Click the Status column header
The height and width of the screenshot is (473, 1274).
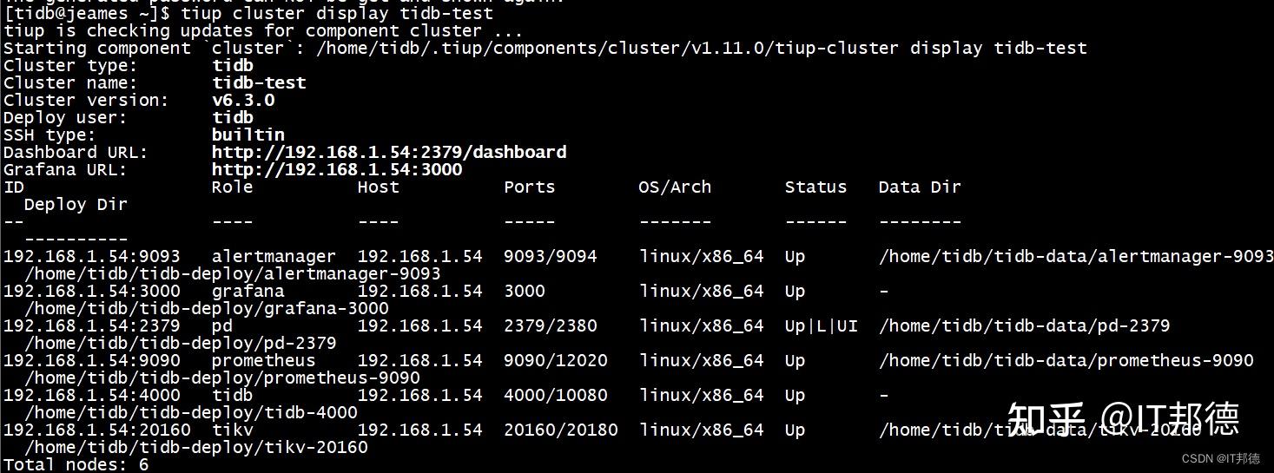click(815, 187)
